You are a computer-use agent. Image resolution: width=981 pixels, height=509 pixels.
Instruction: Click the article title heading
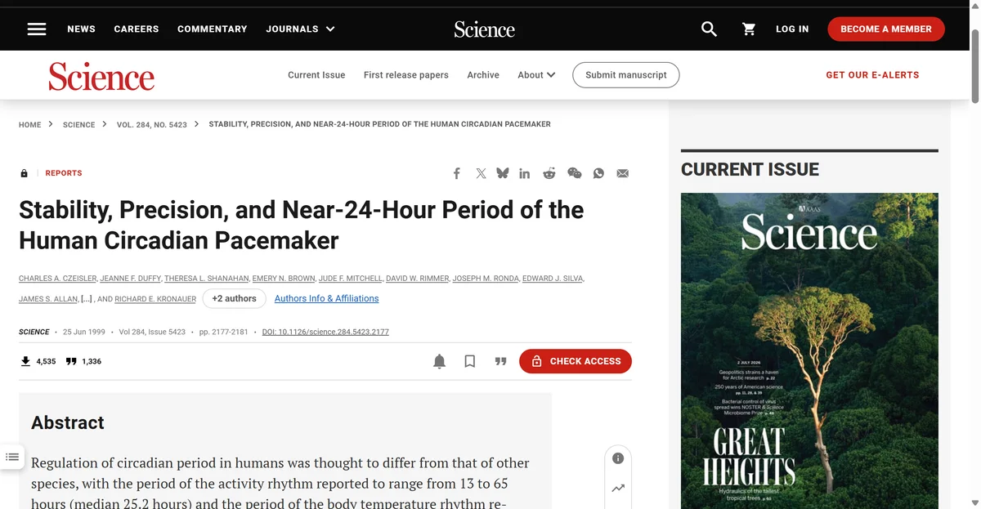301,225
